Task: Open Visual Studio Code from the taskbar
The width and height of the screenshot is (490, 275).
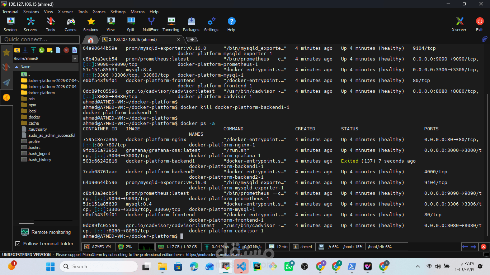Action: click(x=241, y=266)
